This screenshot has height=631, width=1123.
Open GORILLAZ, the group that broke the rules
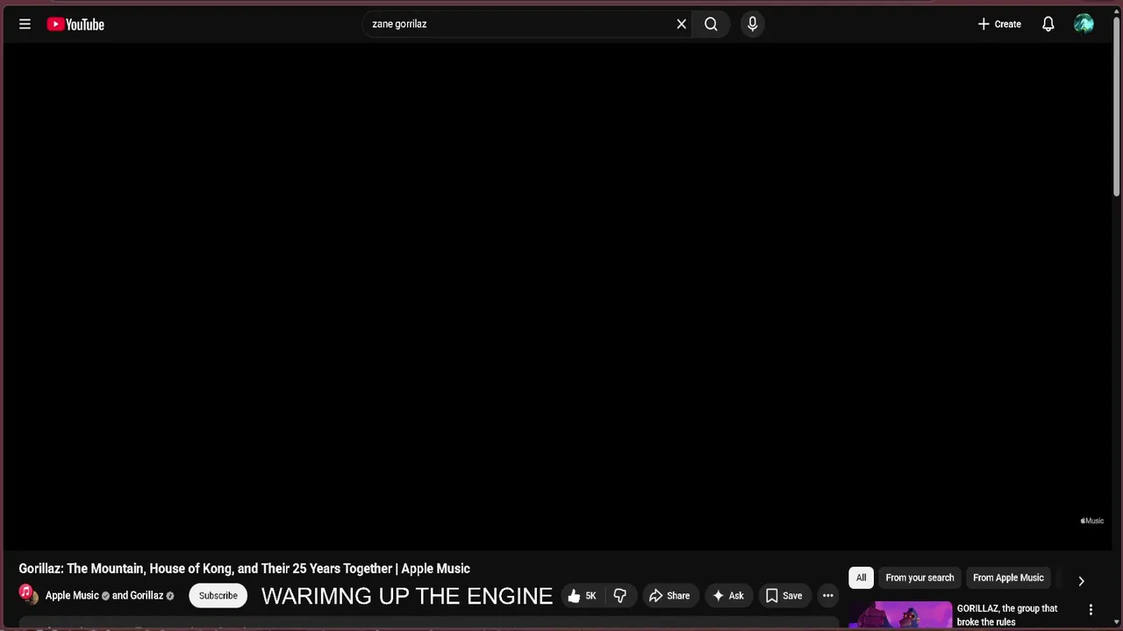1007,615
